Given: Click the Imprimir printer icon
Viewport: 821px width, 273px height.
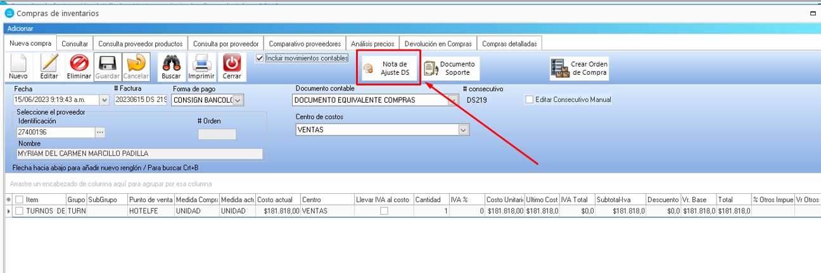Looking at the screenshot, I should coord(201,63).
